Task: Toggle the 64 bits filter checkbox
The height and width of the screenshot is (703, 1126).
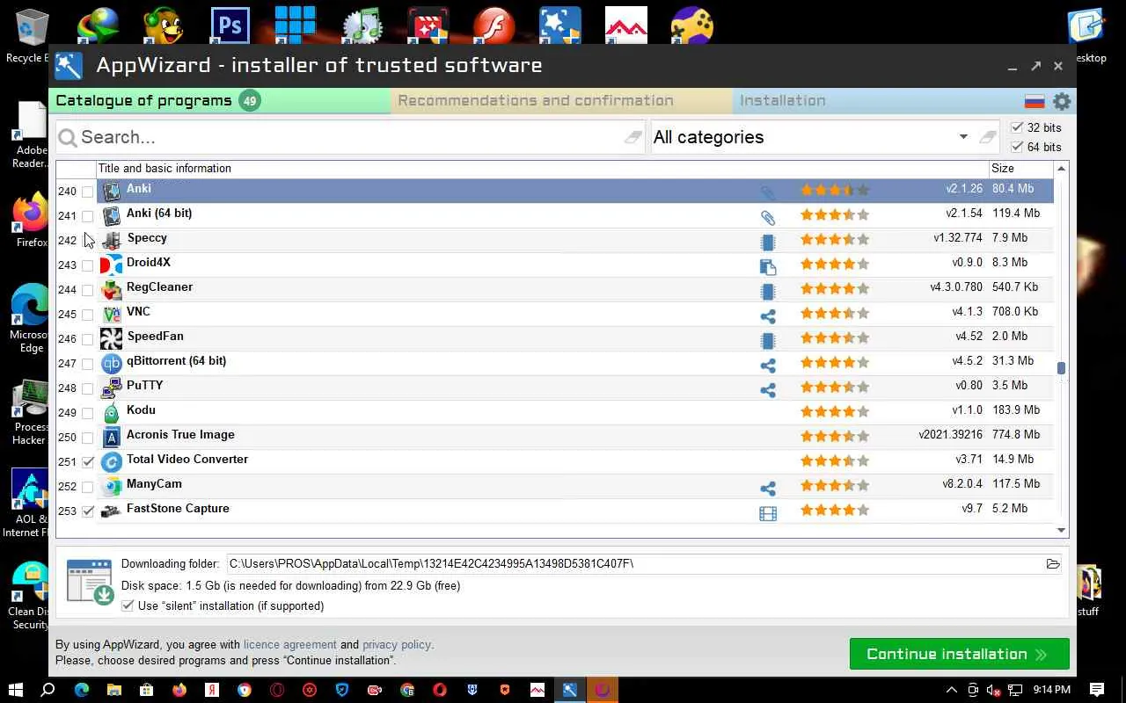Action: coord(1018,147)
